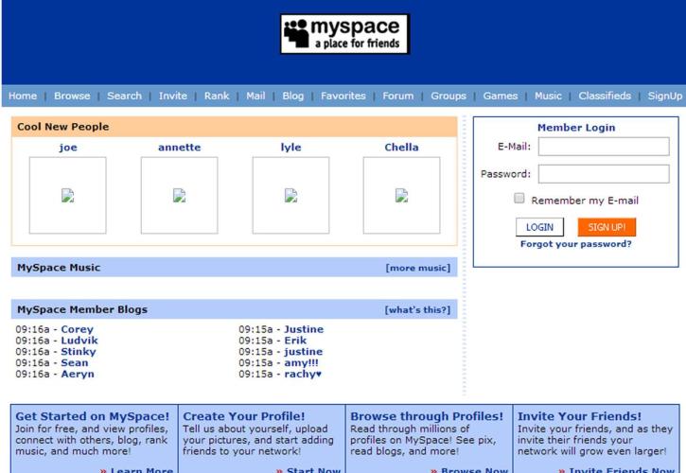Open Groups in navigation bar
This screenshot has width=686, height=473.
coord(449,96)
